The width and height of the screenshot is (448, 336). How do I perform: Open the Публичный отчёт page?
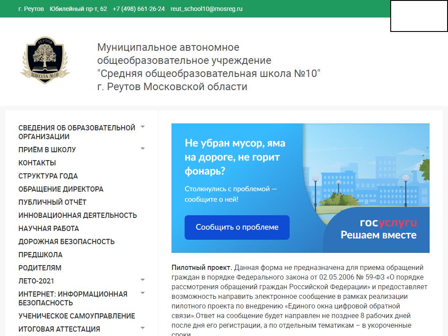[x=52, y=202]
